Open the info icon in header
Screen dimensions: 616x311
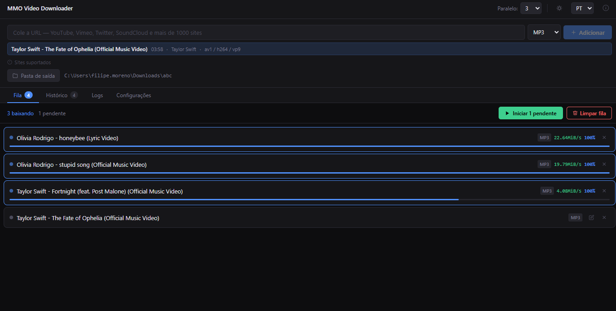[606, 8]
